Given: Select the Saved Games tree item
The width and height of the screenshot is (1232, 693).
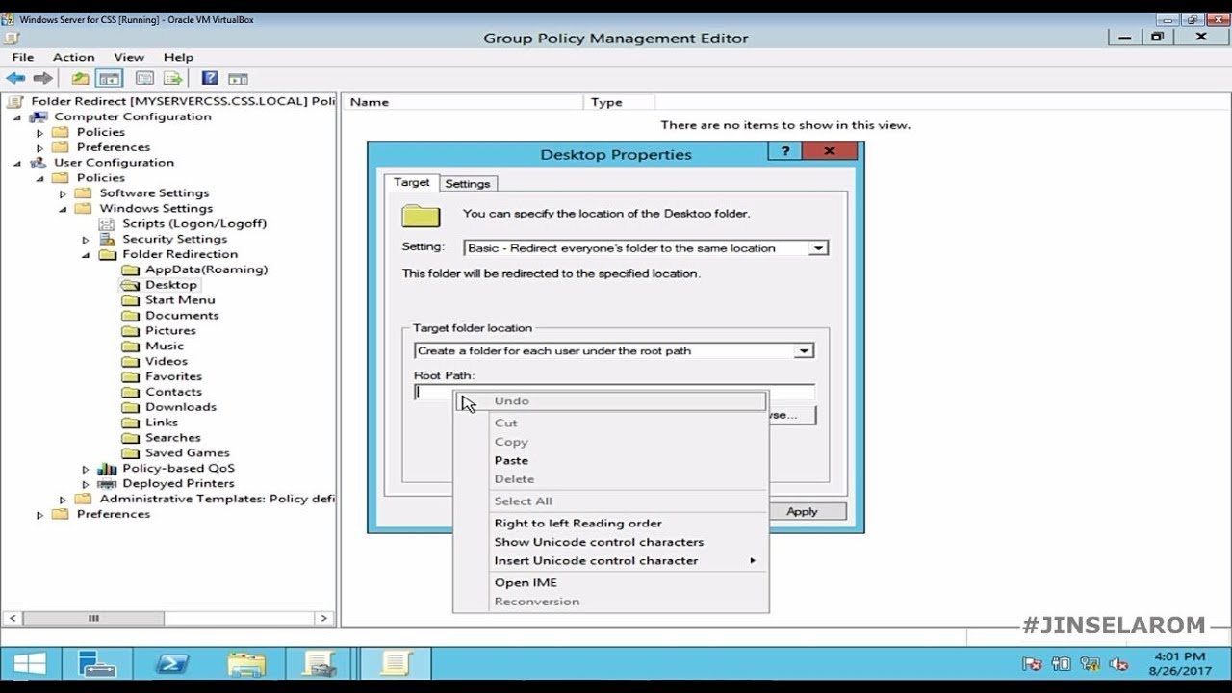Looking at the screenshot, I should [x=187, y=453].
